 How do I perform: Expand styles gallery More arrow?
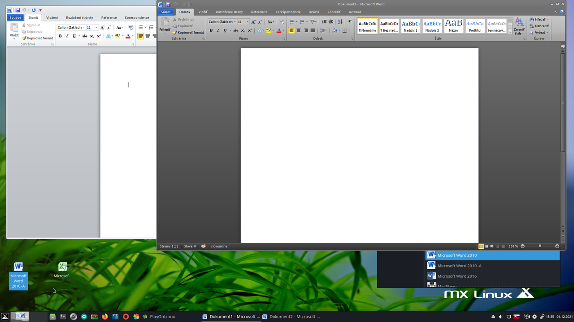click(x=510, y=32)
